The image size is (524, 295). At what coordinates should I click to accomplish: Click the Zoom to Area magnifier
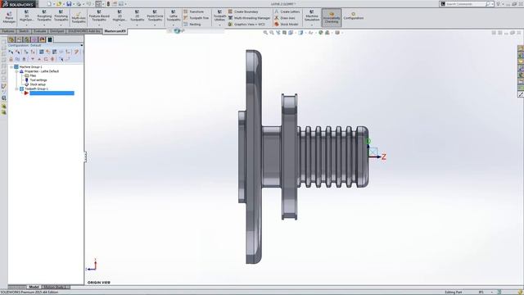click(272, 33)
